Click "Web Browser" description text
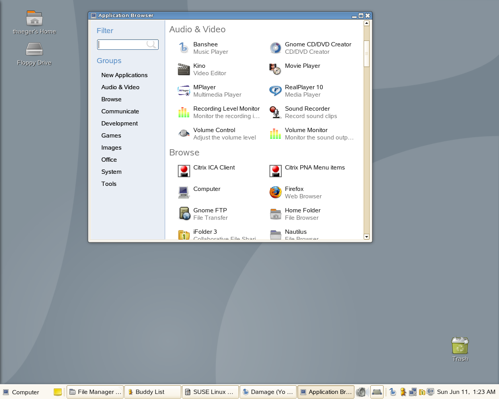Image resolution: width=499 pixels, height=399 pixels. (303, 196)
